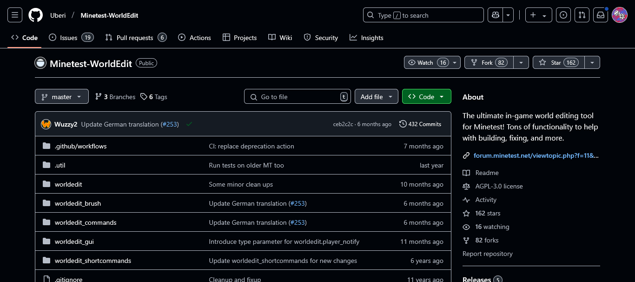
Task: Open the Actions tab
Action: coord(195,38)
